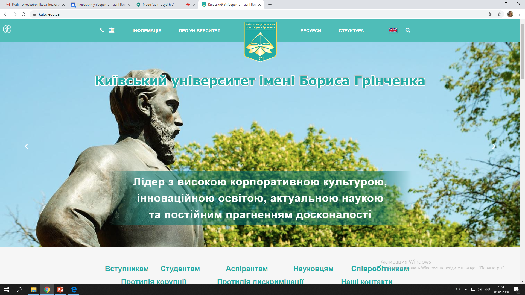This screenshot has width=525, height=295.
Task: Open PowerPoint from the taskbar
Action: click(60, 290)
